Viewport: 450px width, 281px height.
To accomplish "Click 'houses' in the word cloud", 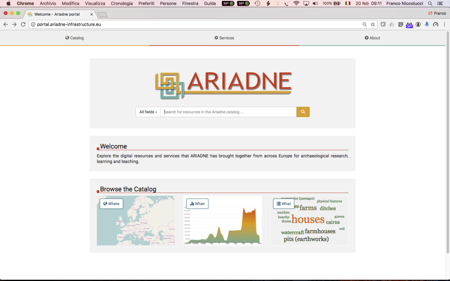I will click(308, 219).
